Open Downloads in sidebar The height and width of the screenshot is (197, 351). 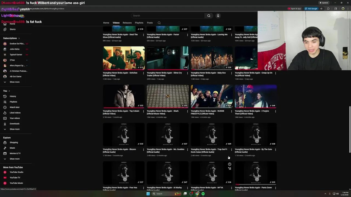[x=15, y=124]
